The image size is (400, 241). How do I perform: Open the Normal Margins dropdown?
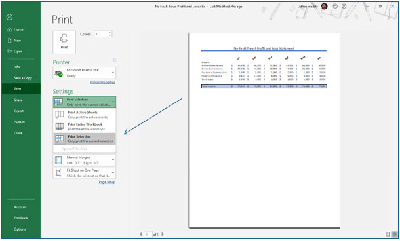(84, 160)
